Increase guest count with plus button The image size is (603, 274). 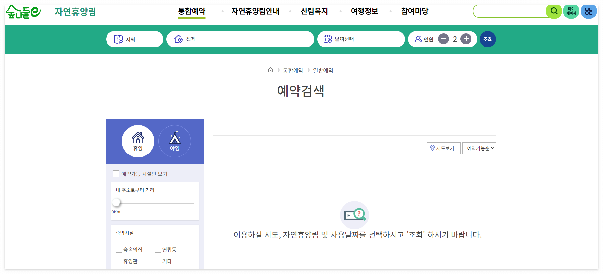click(x=466, y=39)
